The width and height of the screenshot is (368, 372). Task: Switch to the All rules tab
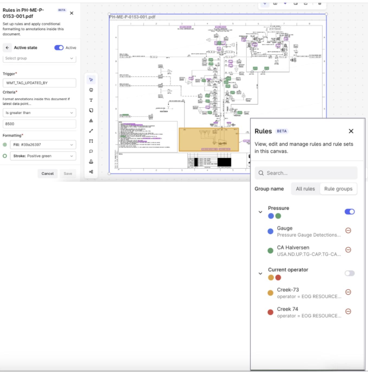click(305, 189)
